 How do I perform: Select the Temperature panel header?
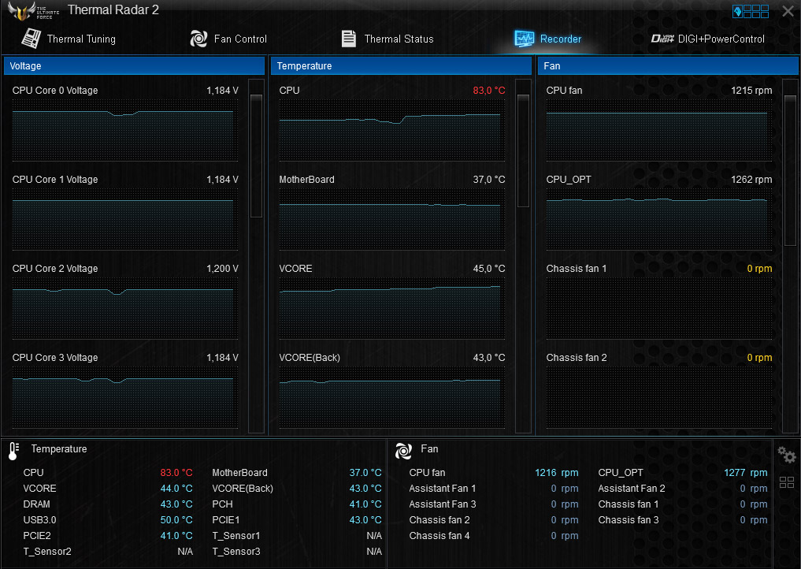pyautogui.click(x=401, y=66)
